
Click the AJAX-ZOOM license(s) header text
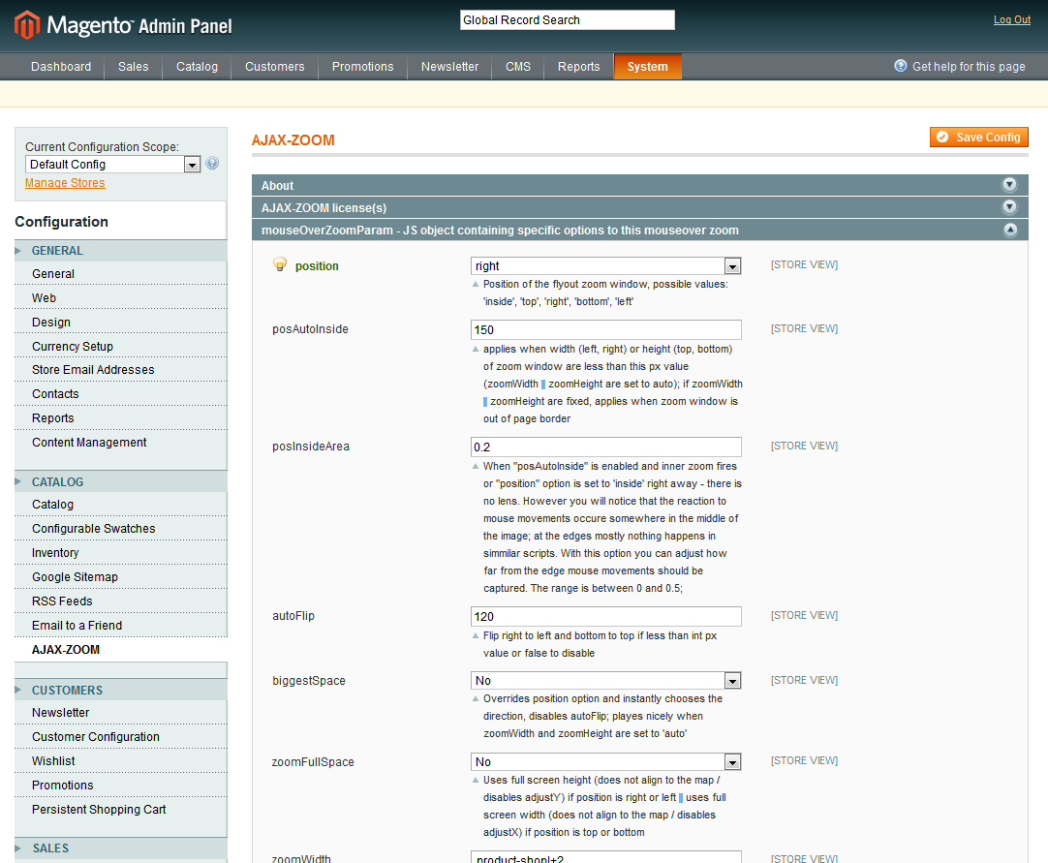pyautogui.click(x=324, y=208)
